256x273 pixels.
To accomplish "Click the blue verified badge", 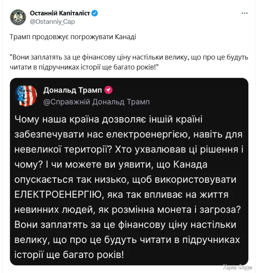I will (95, 13).
